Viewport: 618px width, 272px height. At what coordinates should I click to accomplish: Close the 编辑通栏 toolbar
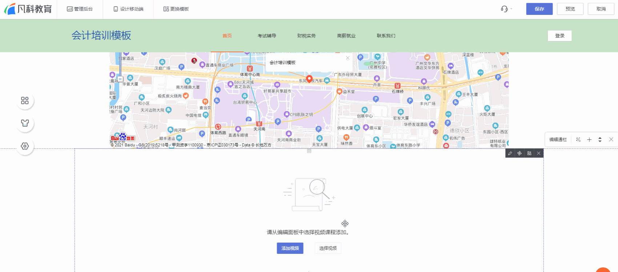tap(611, 139)
